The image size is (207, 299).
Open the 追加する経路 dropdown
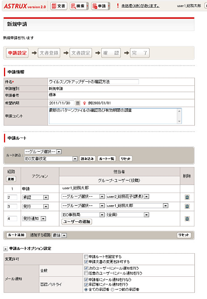[x=59, y=235]
